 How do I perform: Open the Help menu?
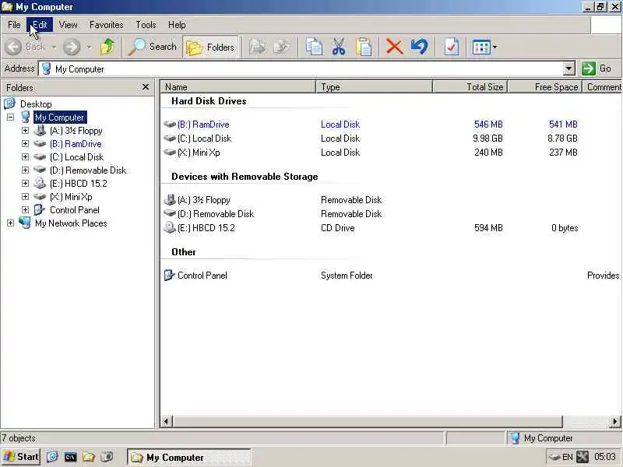[x=177, y=25]
